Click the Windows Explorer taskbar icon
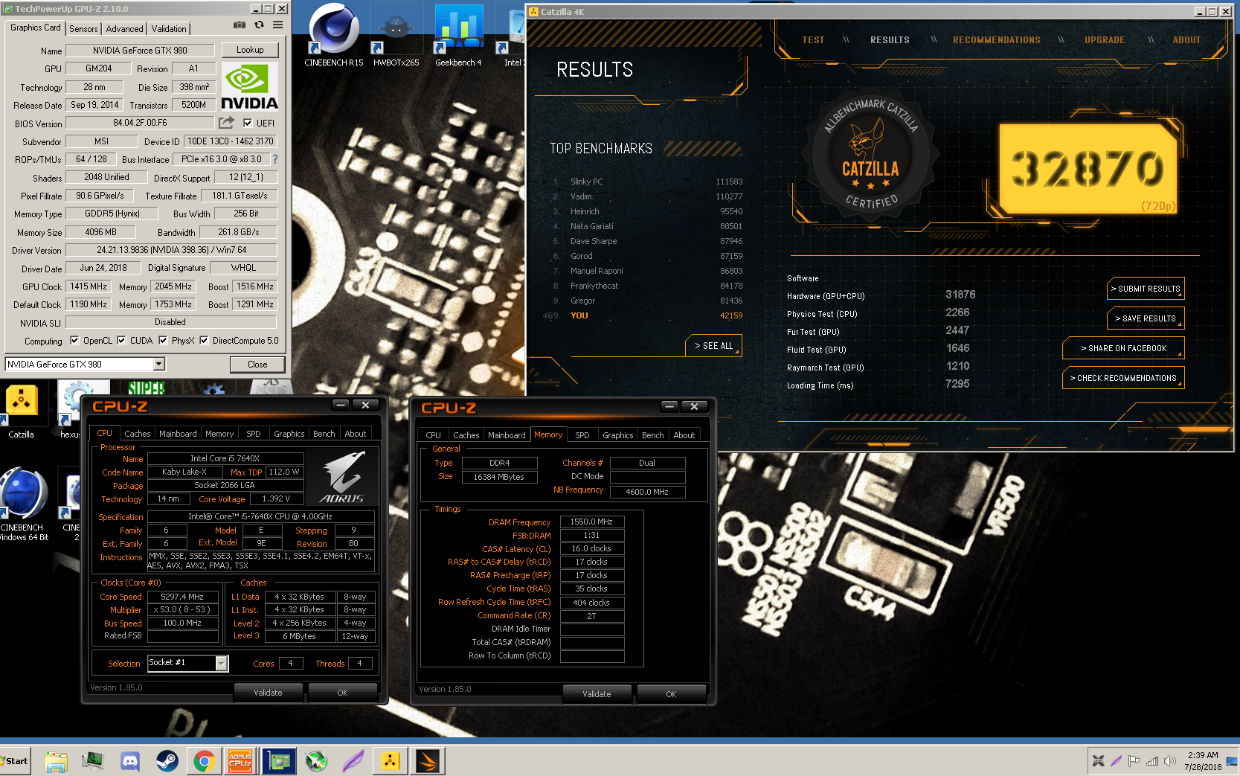The width and height of the screenshot is (1240, 776). (56, 761)
